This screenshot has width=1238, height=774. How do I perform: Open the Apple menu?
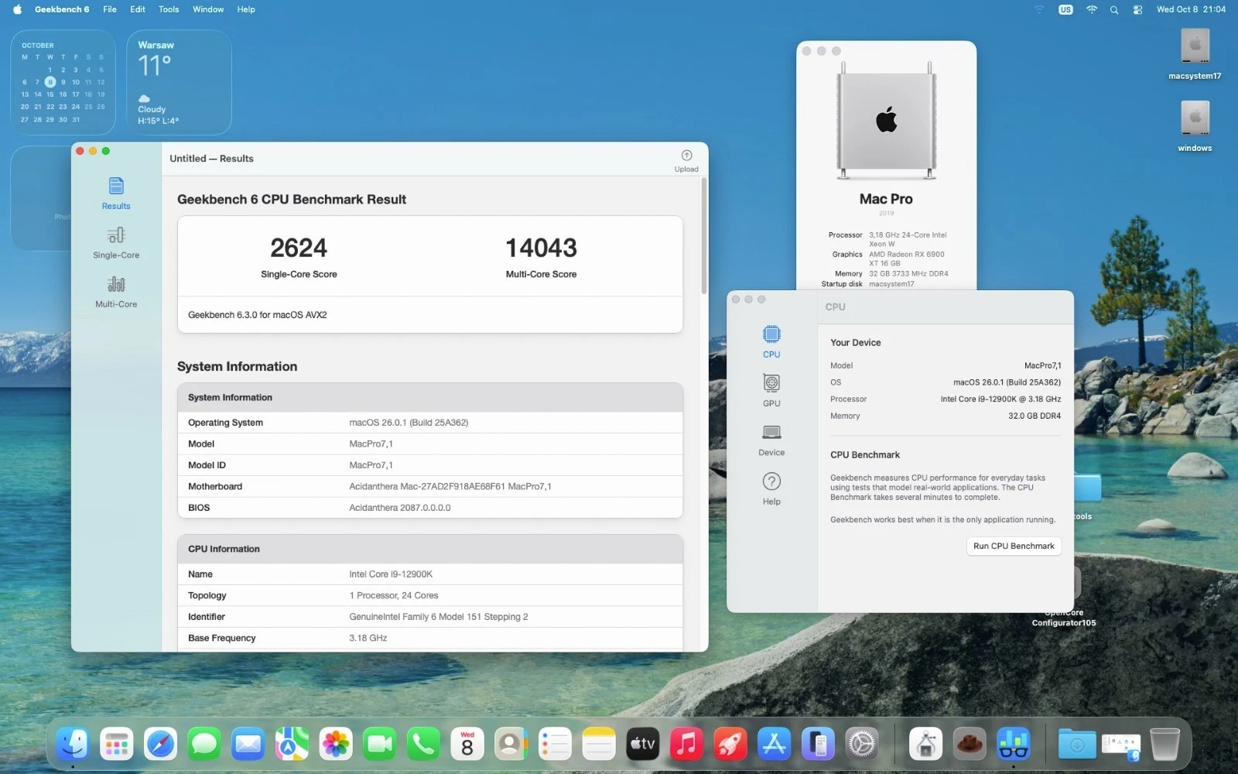(x=17, y=9)
